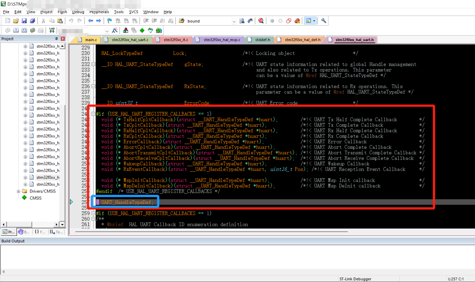Expand the Drivers/CMSIS folder node
This screenshot has width=475, height=282.
[19, 191]
